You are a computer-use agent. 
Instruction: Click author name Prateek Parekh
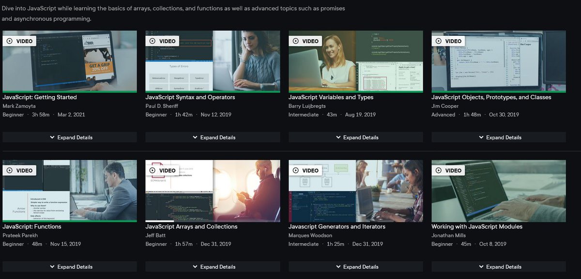point(19,235)
